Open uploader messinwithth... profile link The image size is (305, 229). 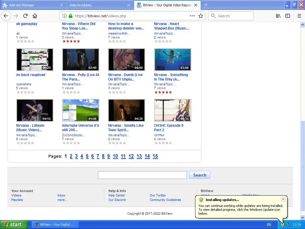[119, 33]
